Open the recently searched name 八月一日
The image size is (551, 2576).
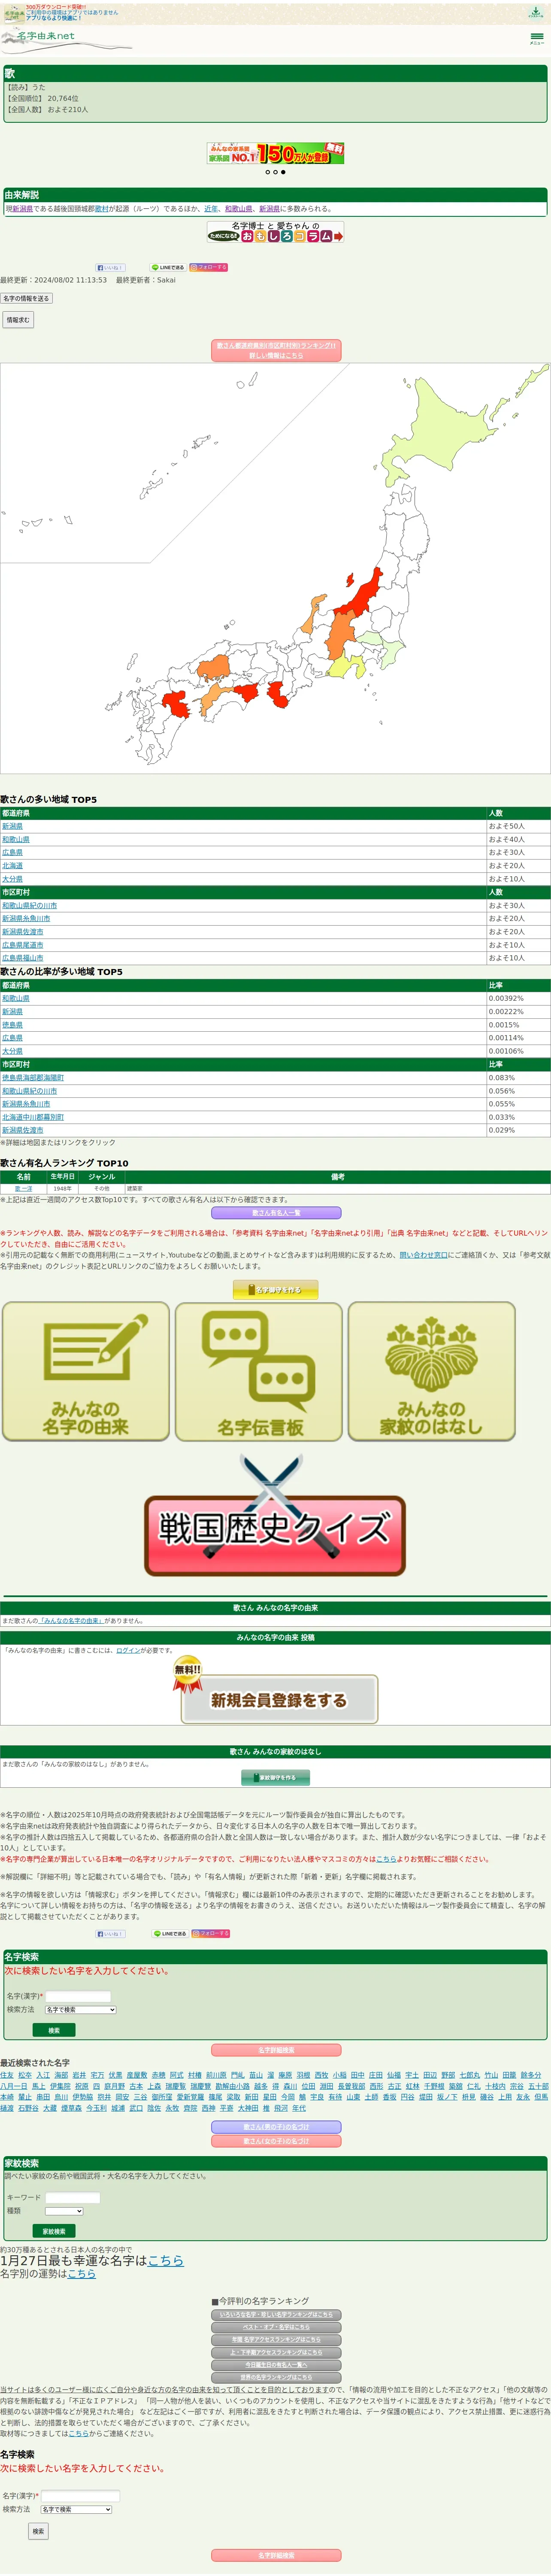[14, 2086]
